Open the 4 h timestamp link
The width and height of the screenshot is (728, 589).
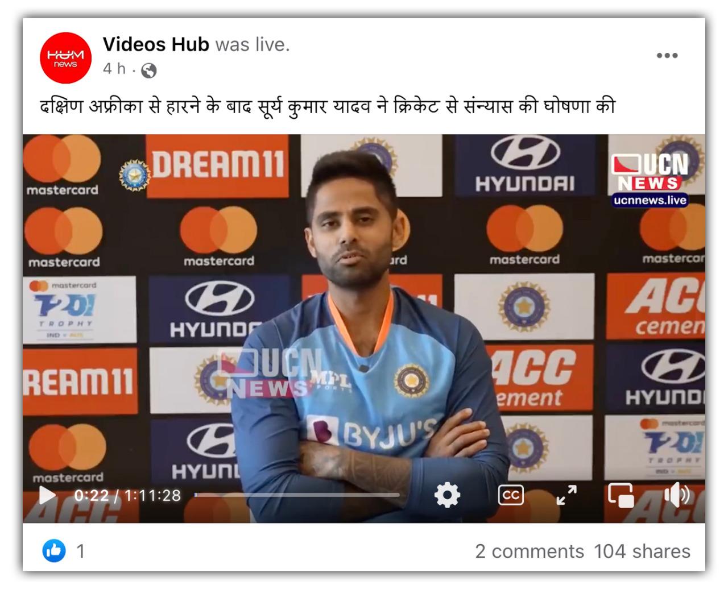coord(114,69)
